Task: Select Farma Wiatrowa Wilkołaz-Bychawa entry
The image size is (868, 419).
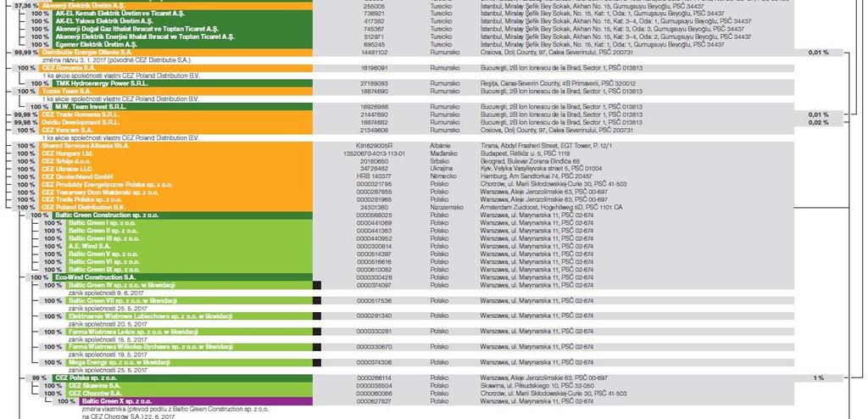Action: pos(151,346)
